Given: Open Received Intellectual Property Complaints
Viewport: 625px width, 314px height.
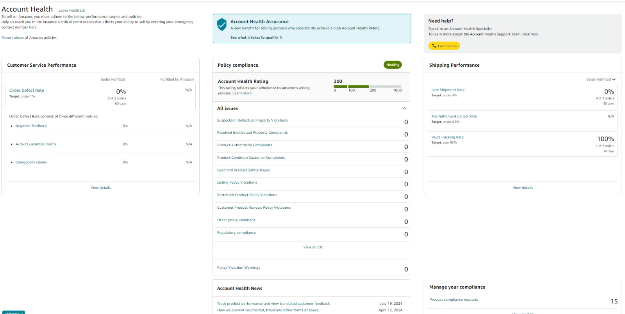Looking at the screenshot, I should pyautogui.click(x=252, y=133).
